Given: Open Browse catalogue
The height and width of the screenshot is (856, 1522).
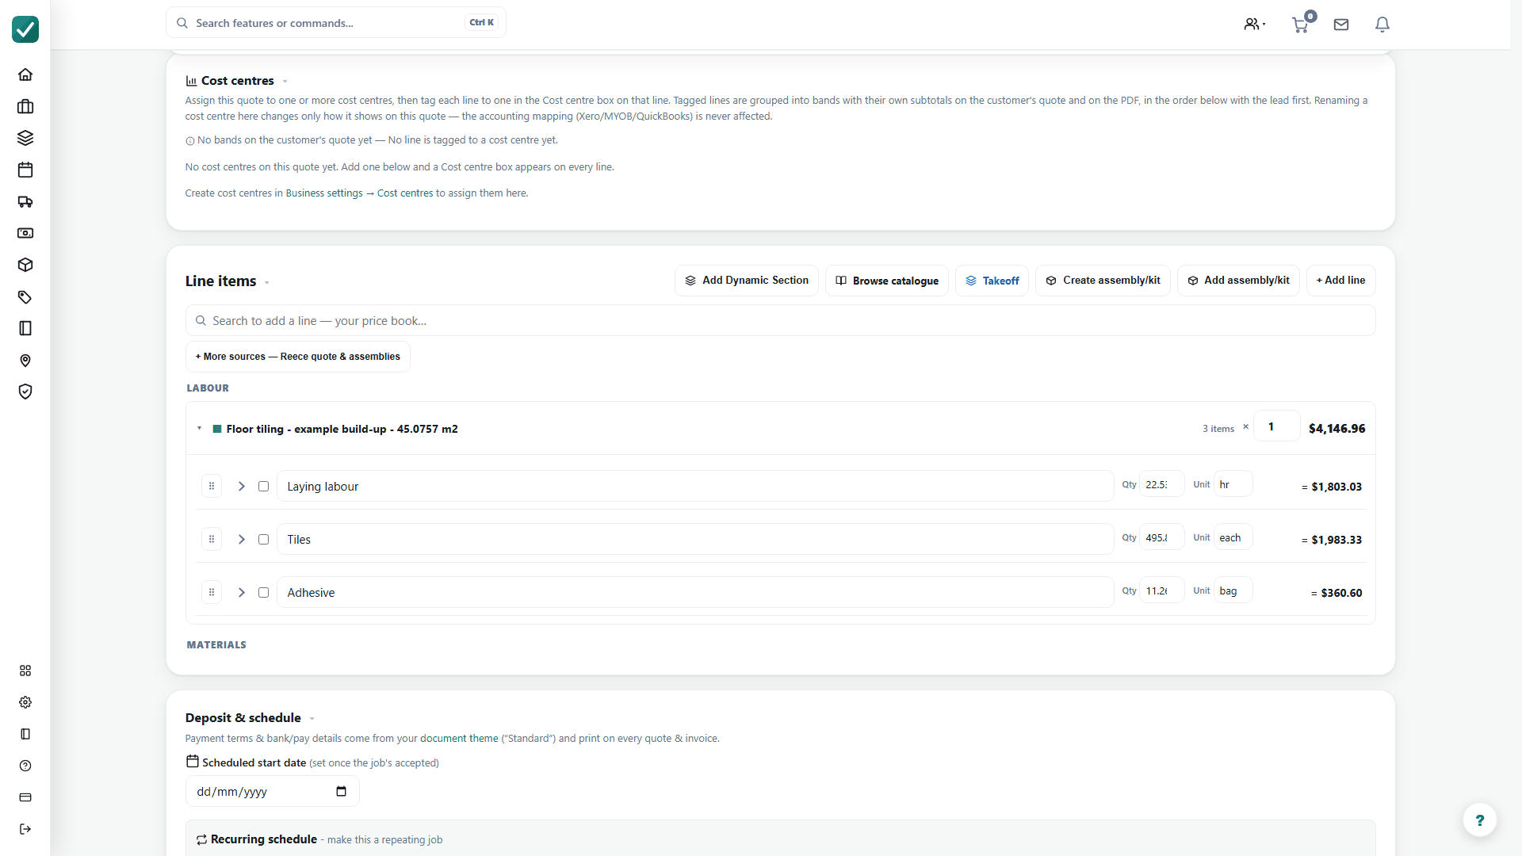Looking at the screenshot, I should coord(887,281).
